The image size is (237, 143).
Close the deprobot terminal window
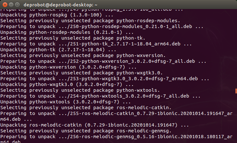coord(5,5)
